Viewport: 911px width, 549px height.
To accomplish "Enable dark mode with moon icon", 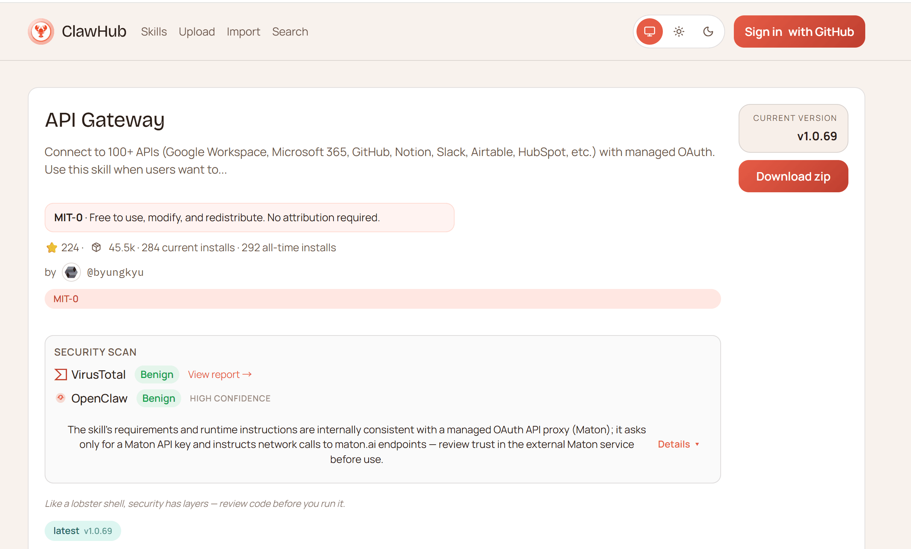I will click(x=708, y=31).
